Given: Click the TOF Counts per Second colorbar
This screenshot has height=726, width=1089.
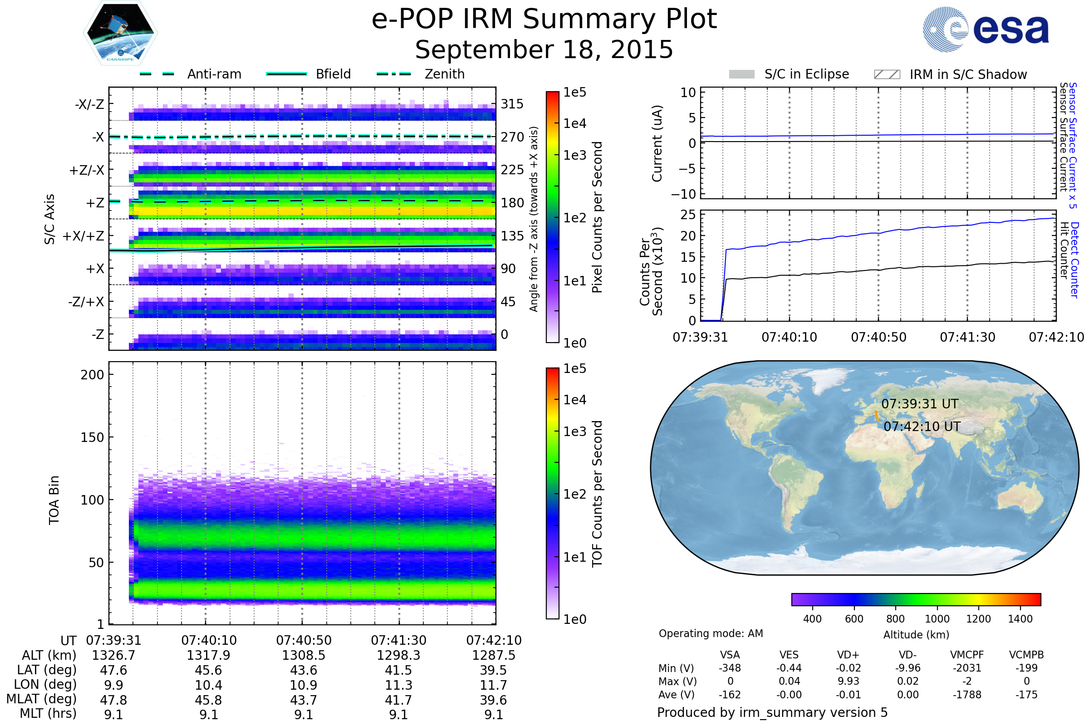Looking at the screenshot, I should 552,493.
